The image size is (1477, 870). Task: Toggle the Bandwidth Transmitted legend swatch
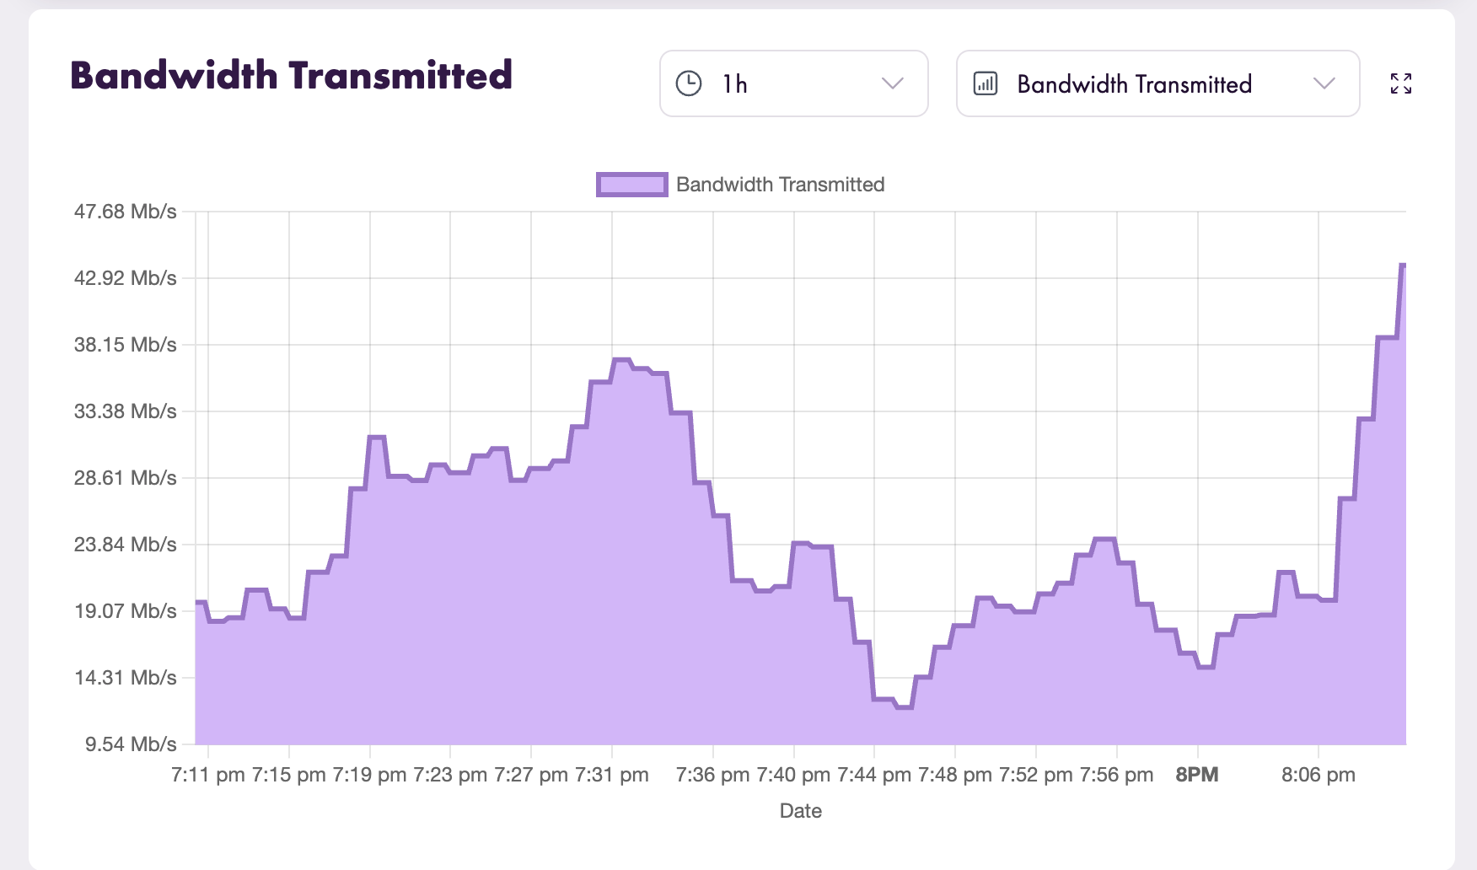[631, 185]
